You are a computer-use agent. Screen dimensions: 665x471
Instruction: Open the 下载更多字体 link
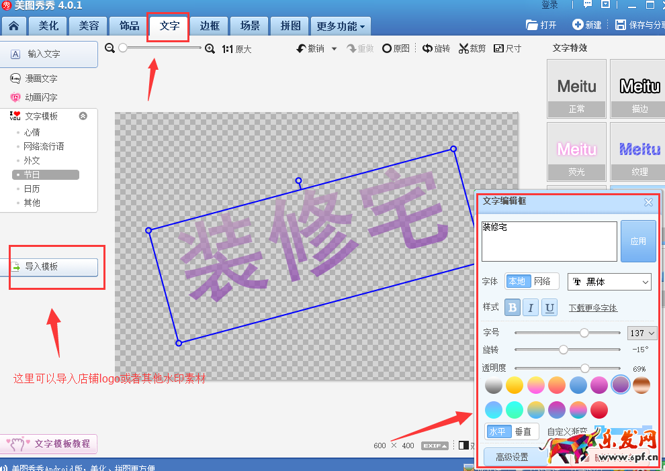591,307
